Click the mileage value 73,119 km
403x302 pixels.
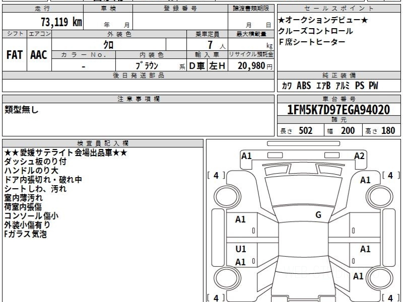click(x=61, y=22)
